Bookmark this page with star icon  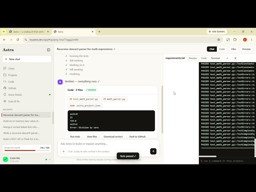pos(219,40)
